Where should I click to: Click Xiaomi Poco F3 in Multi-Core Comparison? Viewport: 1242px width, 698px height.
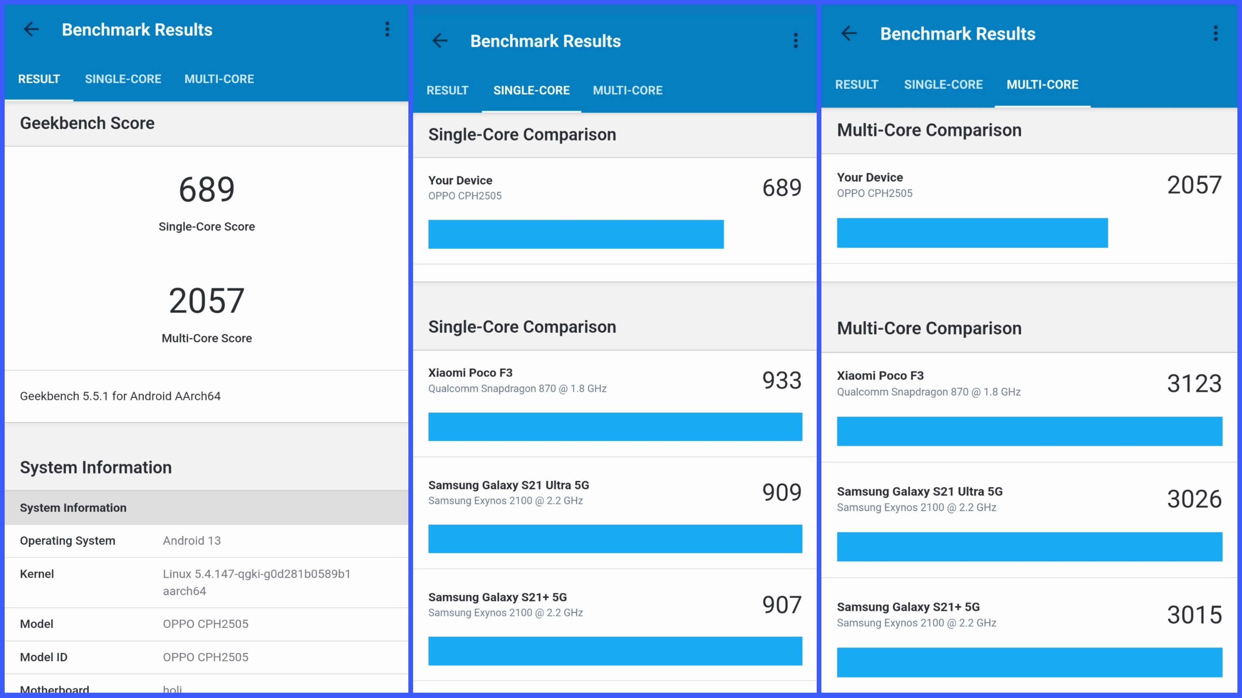880,376
